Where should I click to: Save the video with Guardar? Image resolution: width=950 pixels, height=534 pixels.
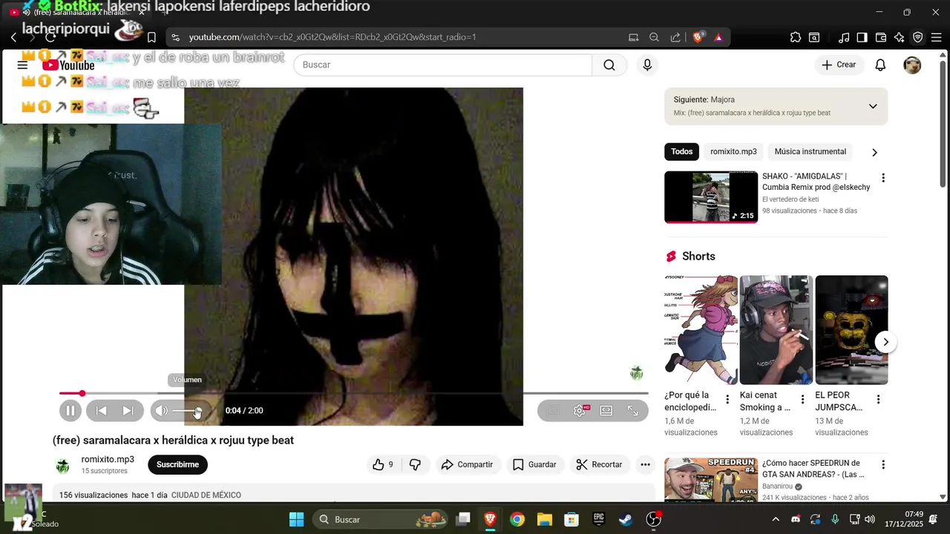coord(535,464)
